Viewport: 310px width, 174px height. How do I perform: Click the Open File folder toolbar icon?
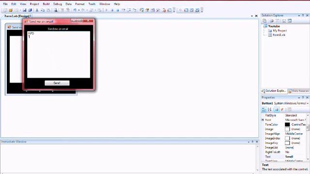coord(11,10)
